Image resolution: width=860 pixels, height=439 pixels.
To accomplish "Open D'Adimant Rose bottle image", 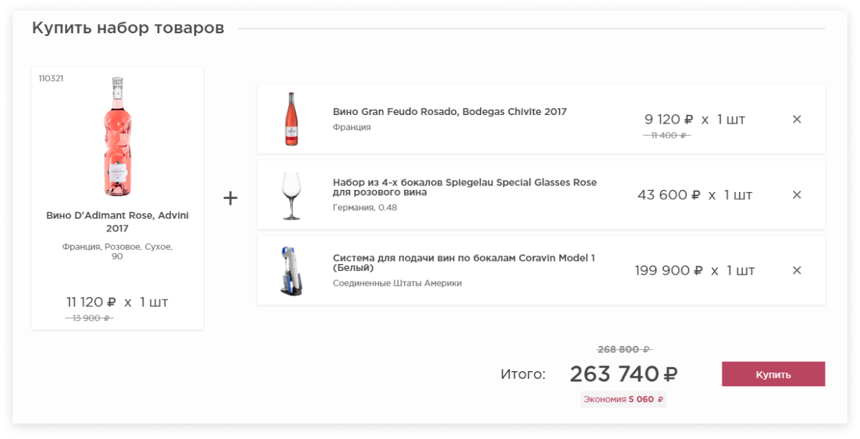I will point(117,136).
